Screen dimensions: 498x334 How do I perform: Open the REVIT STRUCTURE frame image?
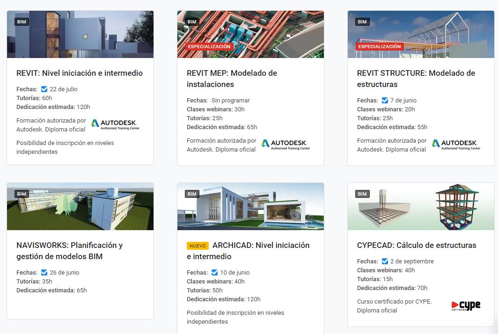pyautogui.click(x=421, y=34)
